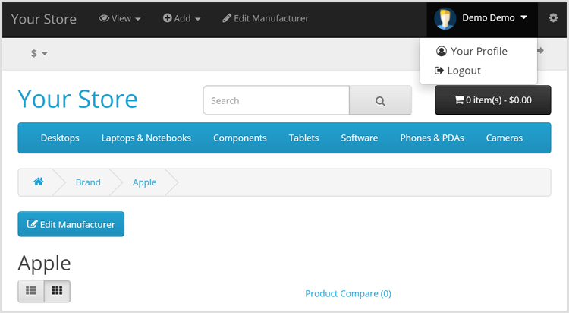Focus the Search input field
This screenshot has height=313, width=569.
tap(276, 100)
